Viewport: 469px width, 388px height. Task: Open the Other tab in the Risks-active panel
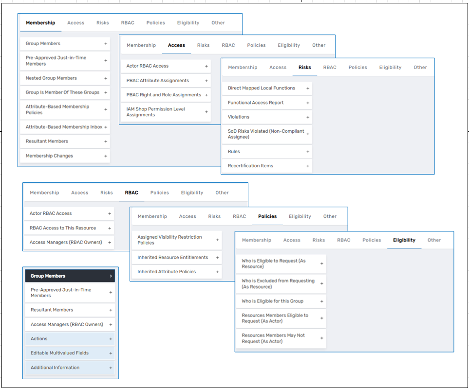click(x=420, y=67)
